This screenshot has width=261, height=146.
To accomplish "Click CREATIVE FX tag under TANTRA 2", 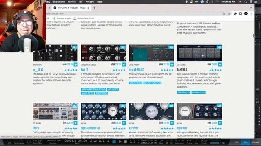I will tap(184, 92).
